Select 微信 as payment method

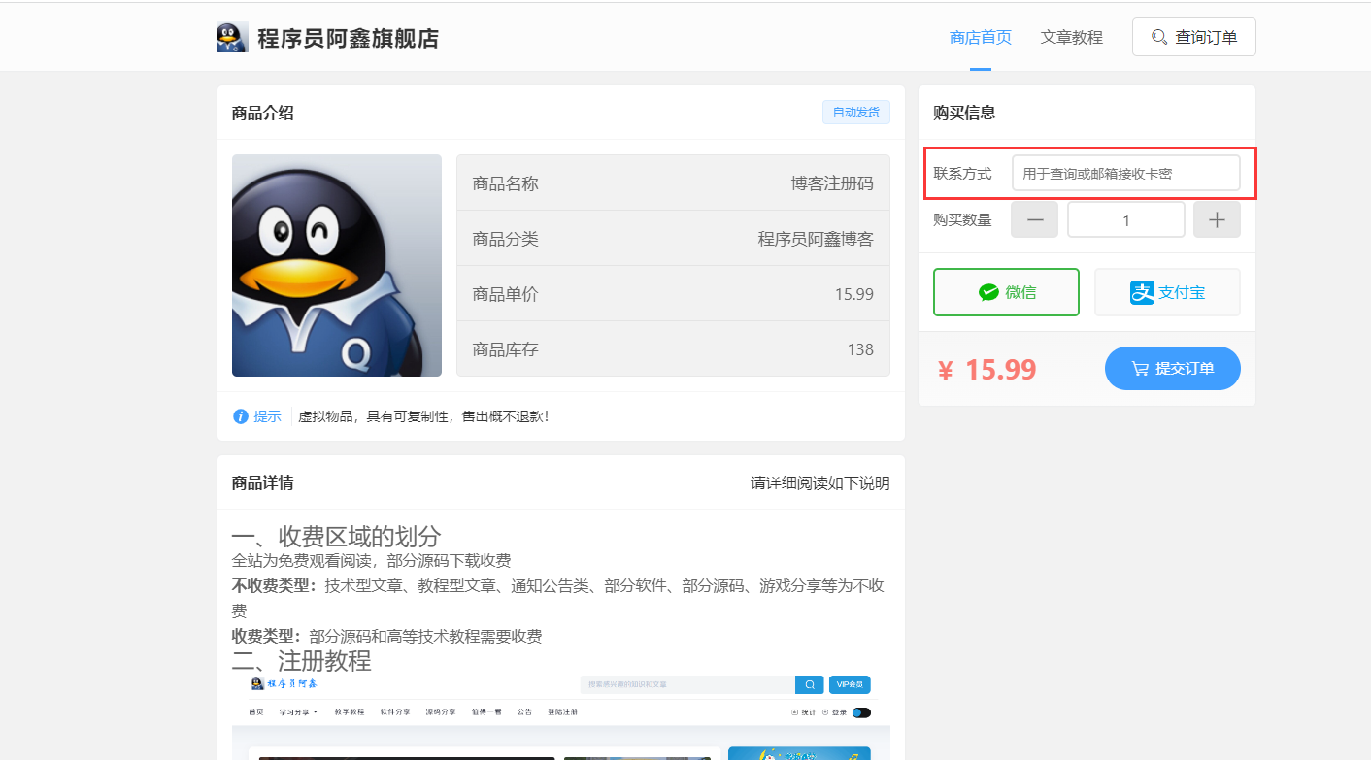(1006, 292)
